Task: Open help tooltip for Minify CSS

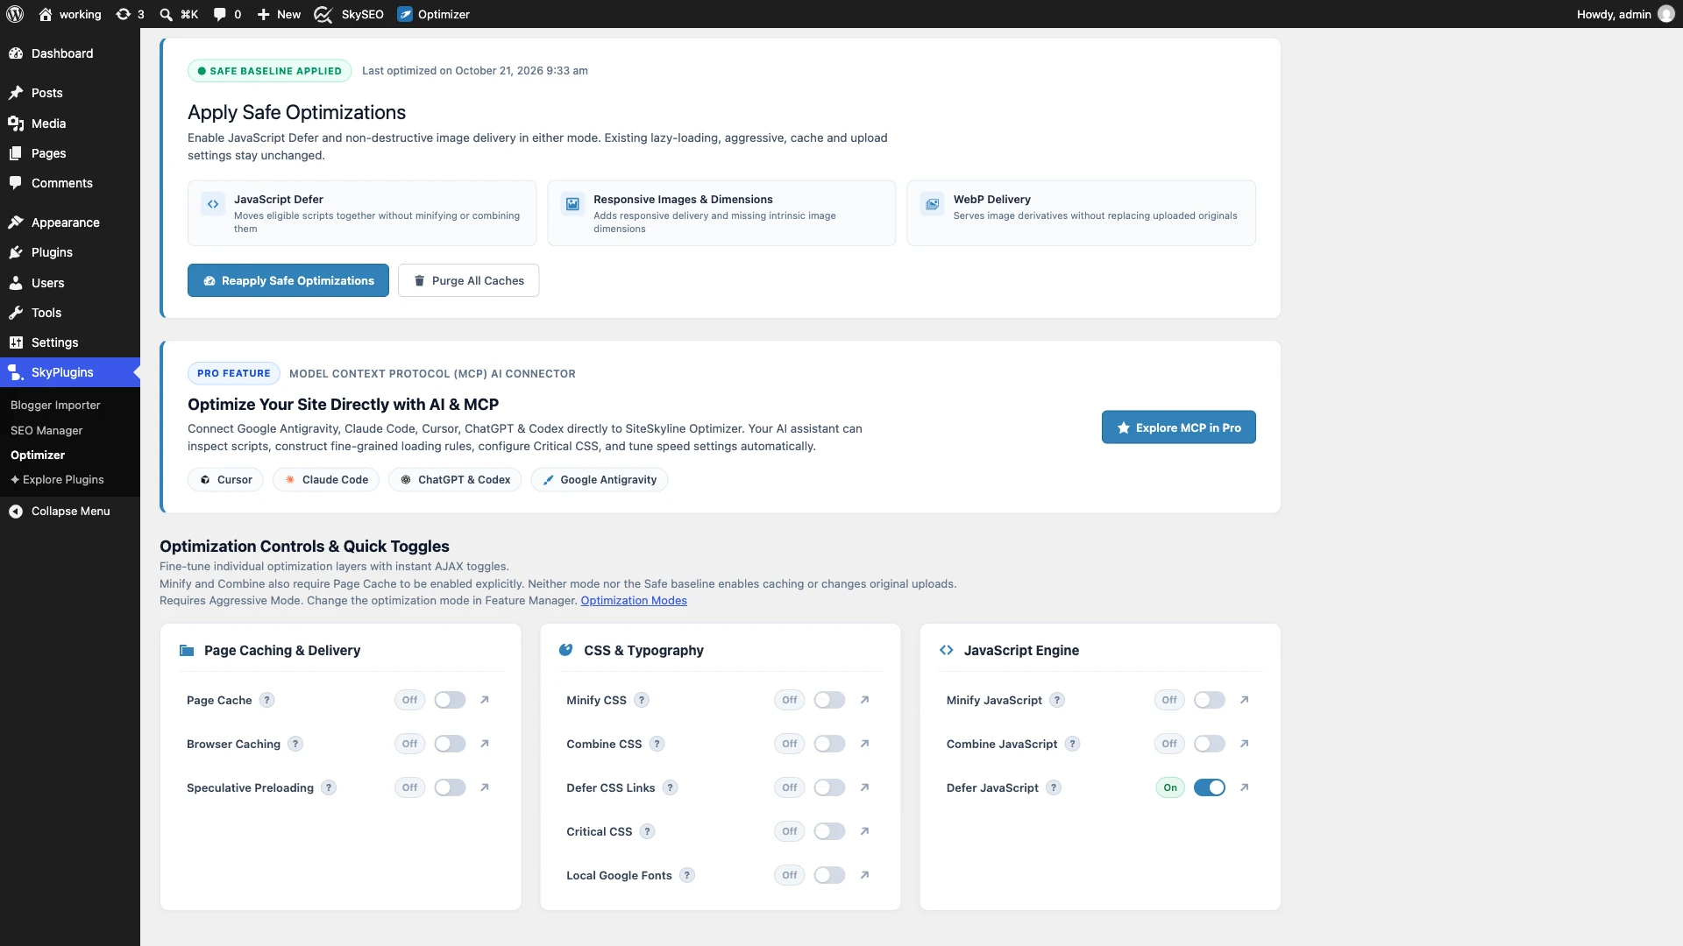Action: (642, 700)
